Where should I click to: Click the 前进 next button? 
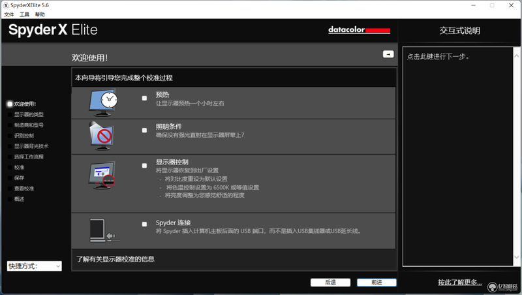point(376,283)
